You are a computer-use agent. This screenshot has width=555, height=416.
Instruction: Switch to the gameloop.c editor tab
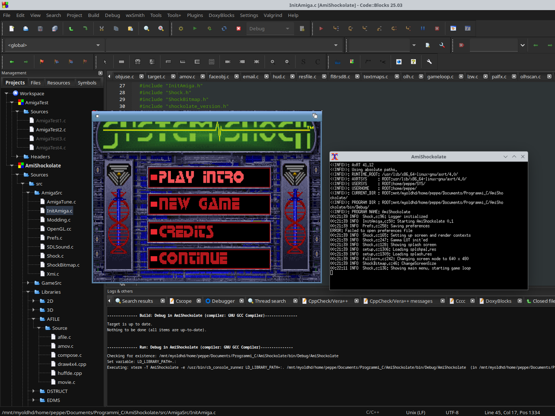coord(440,76)
